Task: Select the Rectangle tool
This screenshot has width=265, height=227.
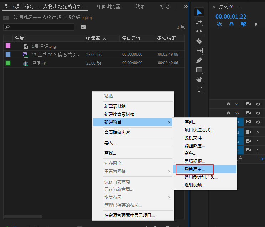Action: point(199,70)
